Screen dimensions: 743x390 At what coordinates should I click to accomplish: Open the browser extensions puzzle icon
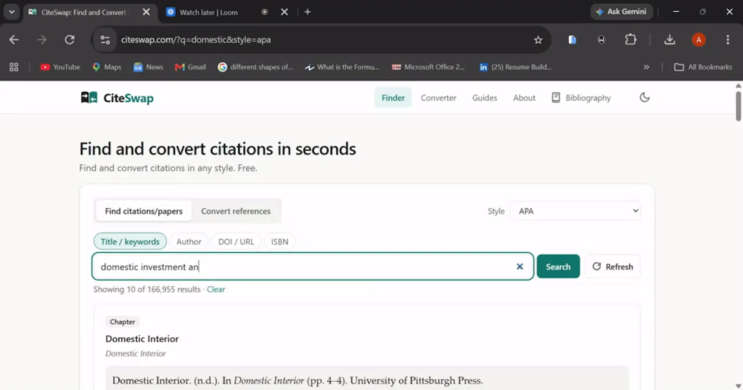[x=630, y=39]
